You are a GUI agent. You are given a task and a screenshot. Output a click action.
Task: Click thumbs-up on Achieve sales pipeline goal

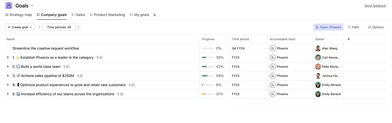pos(82,76)
